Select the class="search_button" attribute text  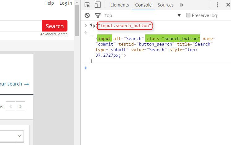pos(172,39)
